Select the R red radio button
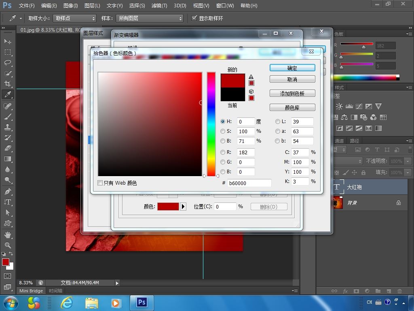 pos(223,152)
